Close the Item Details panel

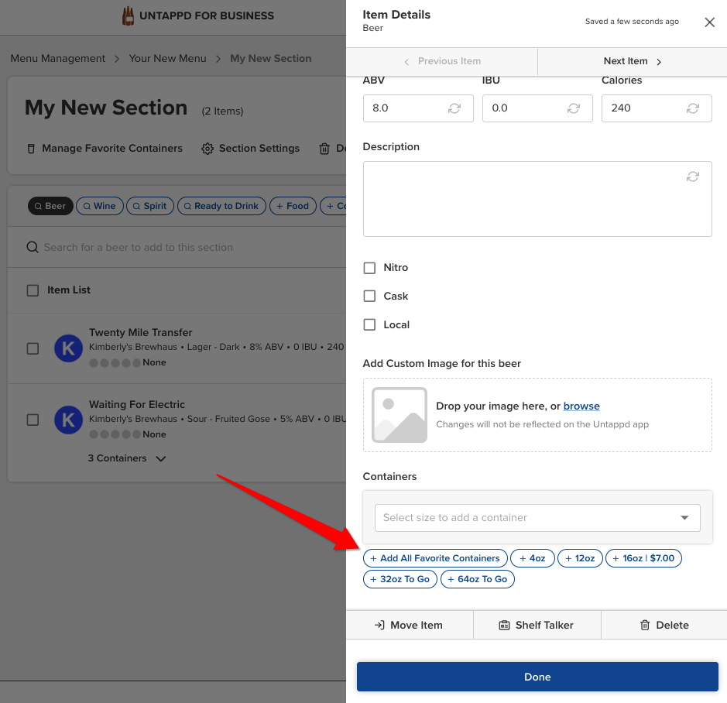coord(709,22)
